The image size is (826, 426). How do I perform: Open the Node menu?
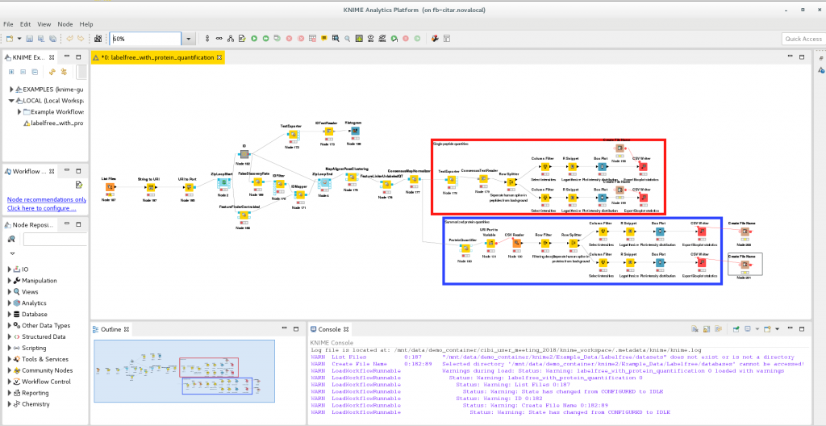pos(65,24)
